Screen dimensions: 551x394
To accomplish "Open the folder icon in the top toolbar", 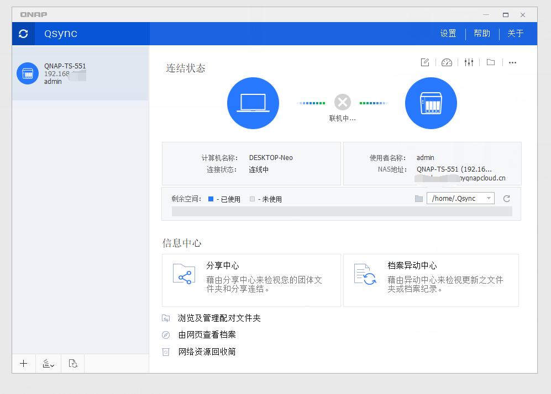I will tap(490, 62).
